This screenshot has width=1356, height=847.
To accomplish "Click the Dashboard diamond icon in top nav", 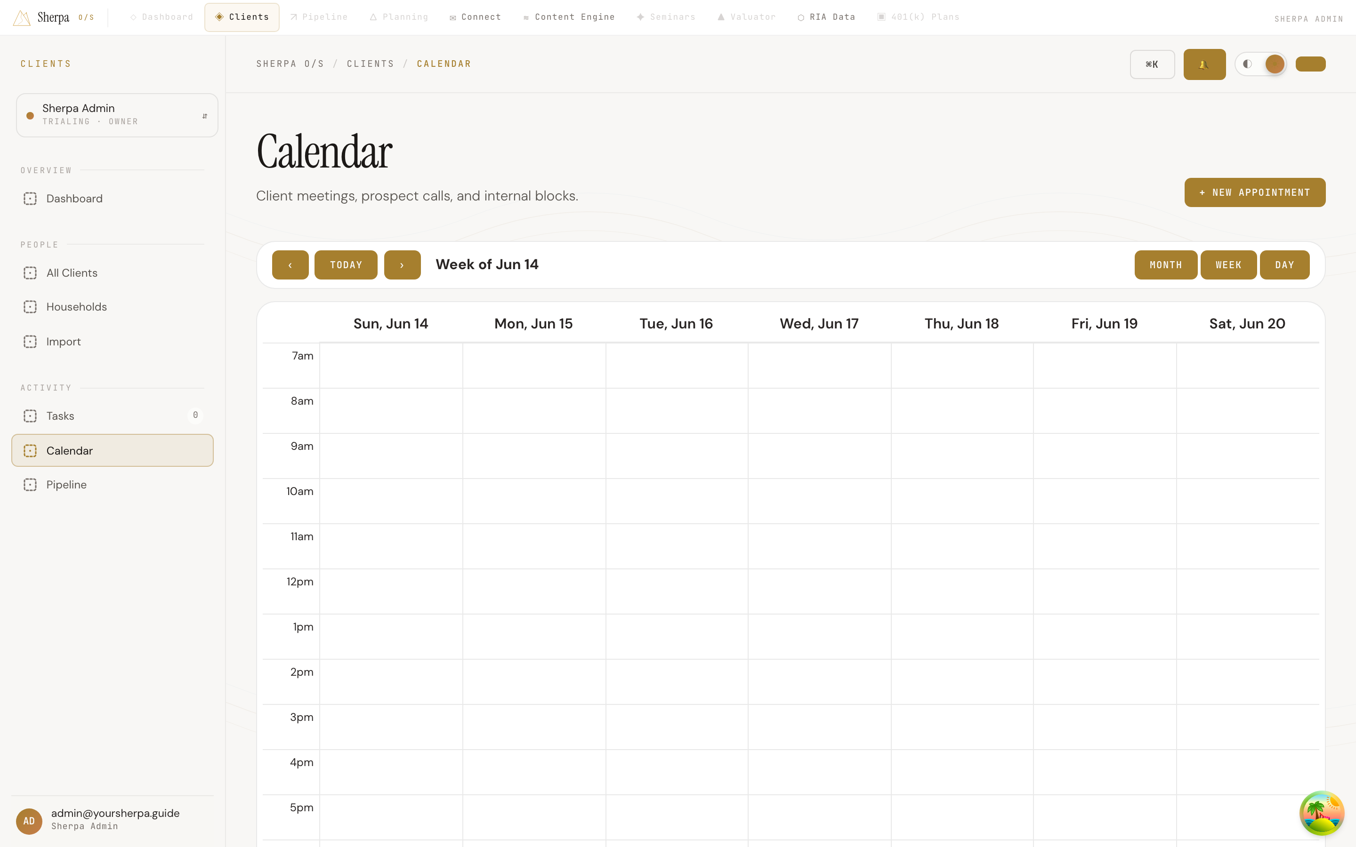I will tap(133, 17).
